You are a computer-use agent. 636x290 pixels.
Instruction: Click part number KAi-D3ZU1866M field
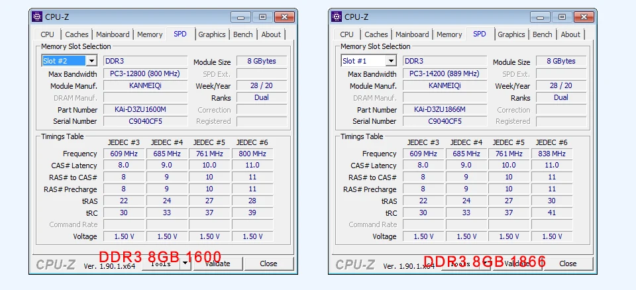coord(445,109)
